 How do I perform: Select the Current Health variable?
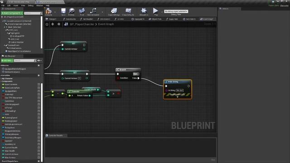point(11,148)
